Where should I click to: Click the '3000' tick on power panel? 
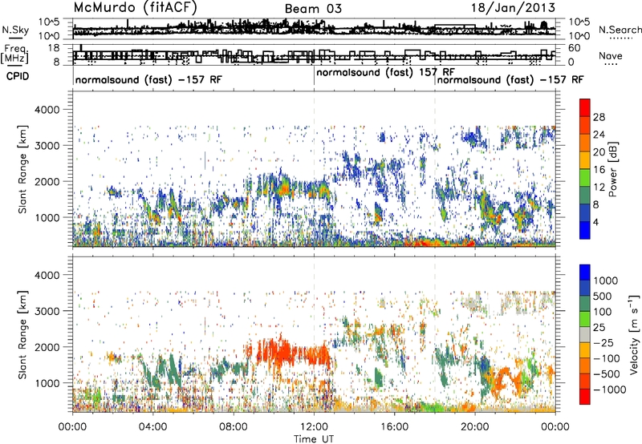pyautogui.click(x=49, y=146)
